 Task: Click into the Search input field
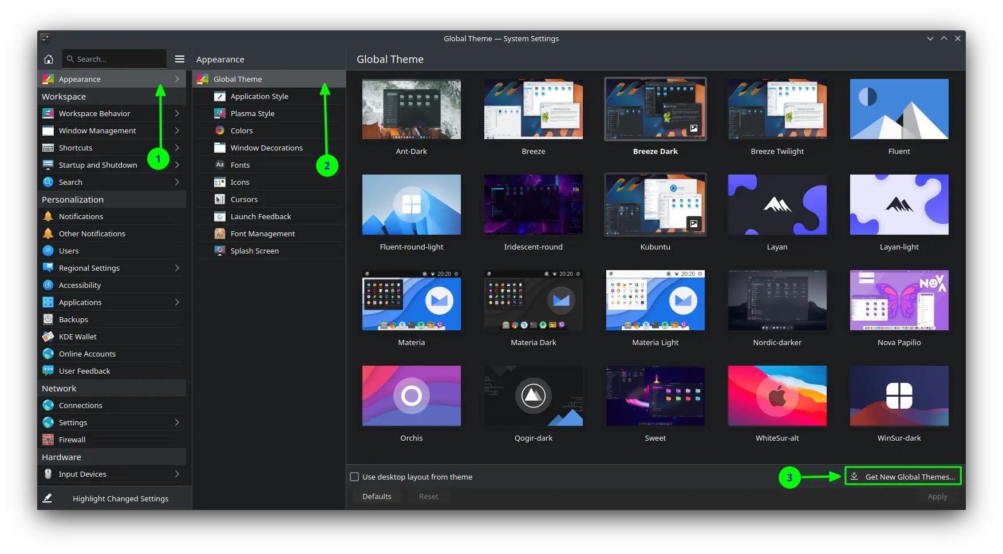[114, 59]
